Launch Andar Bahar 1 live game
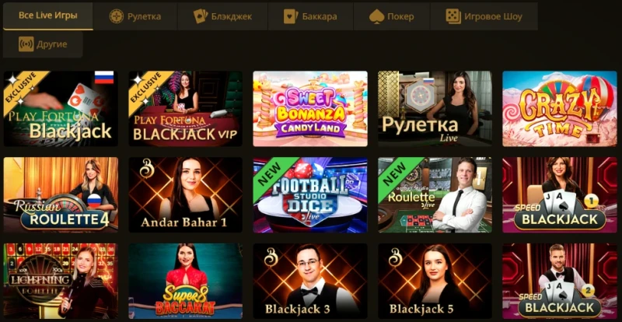622x322 pixels. click(185, 195)
